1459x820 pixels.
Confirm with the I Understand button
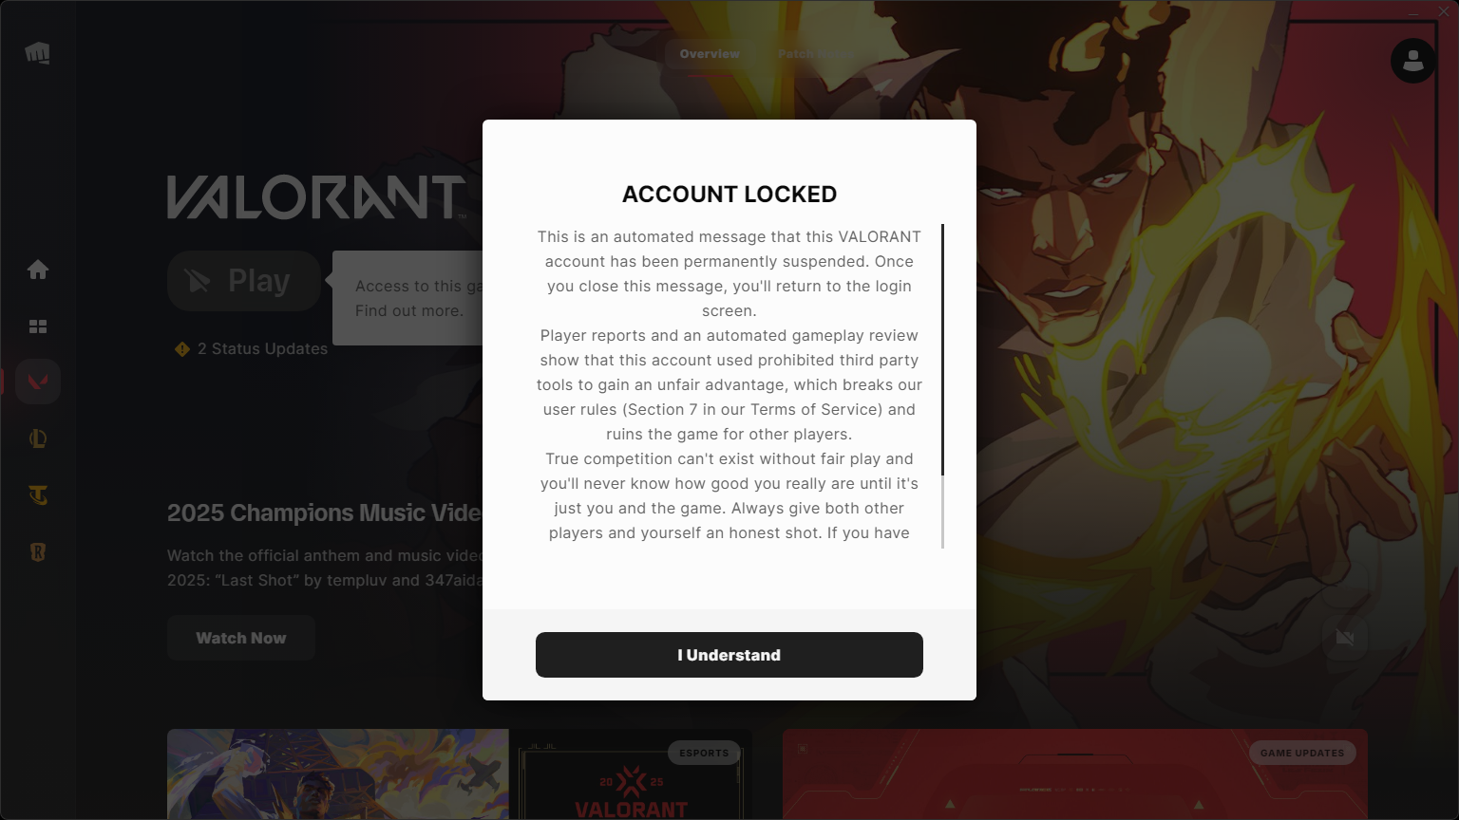729,655
